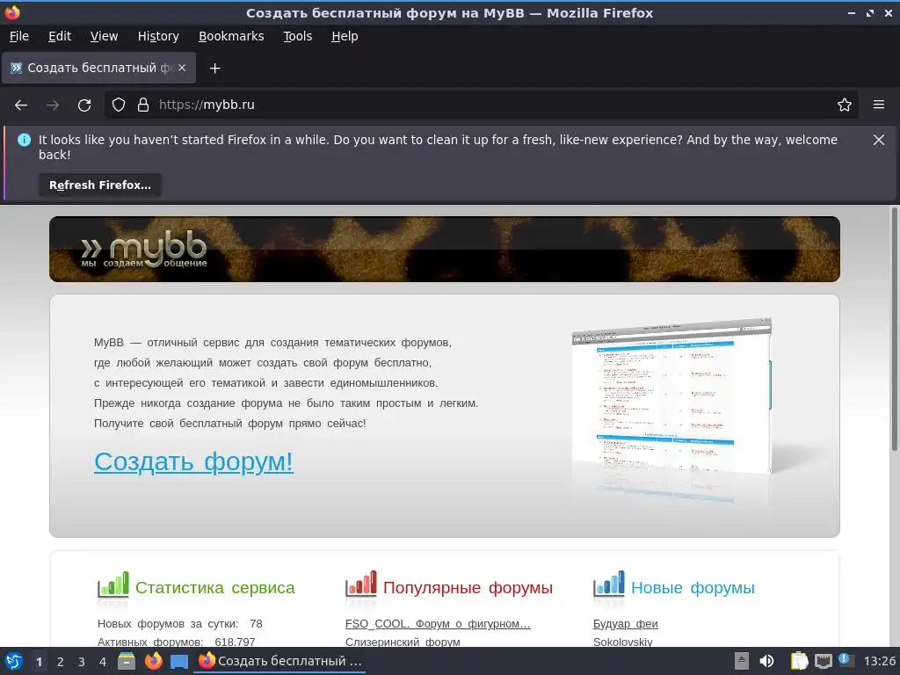Click the page vertical scrollbar
Image resolution: width=900 pixels, height=675 pixels.
[894, 330]
